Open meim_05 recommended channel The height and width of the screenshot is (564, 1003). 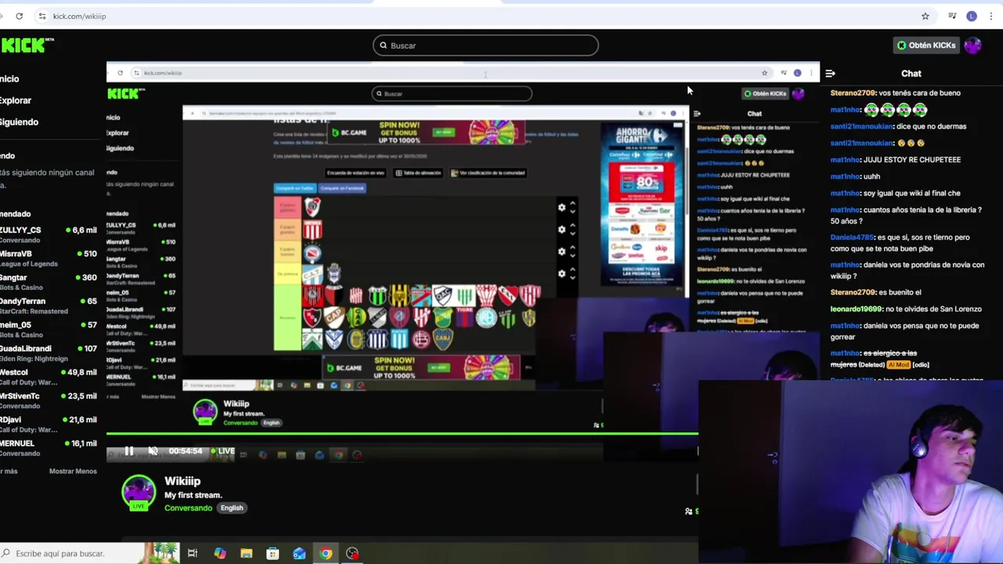coord(49,330)
